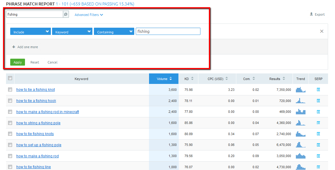Viewport: 335px width, 170px height.
Task: Sort by KD column arrows
Action: tap(192, 79)
